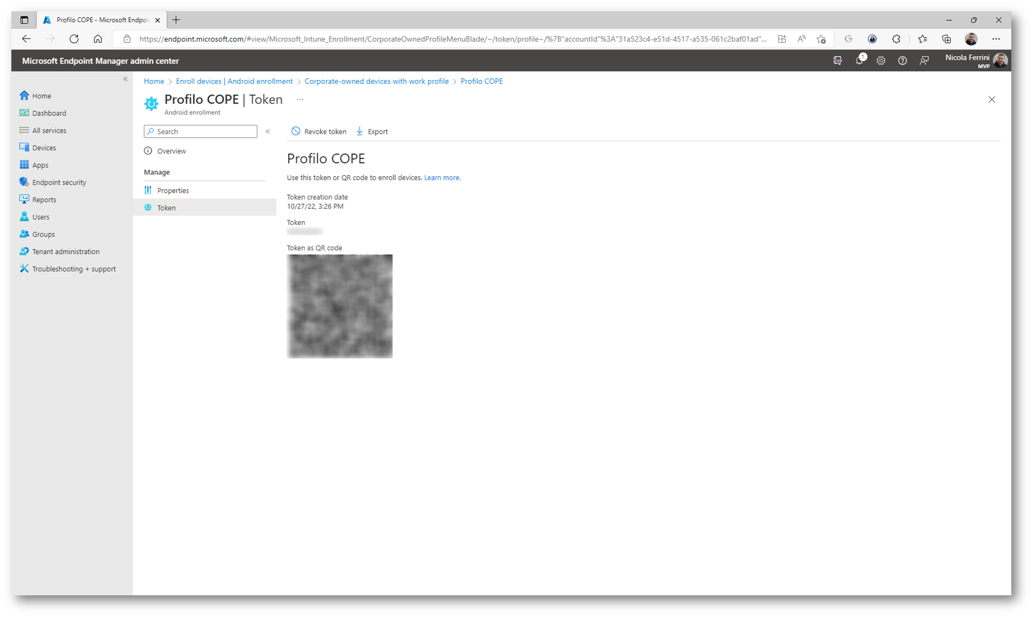The width and height of the screenshot is (1034, 618).
Task: Open help question mark icon
Action: [903, 61]
